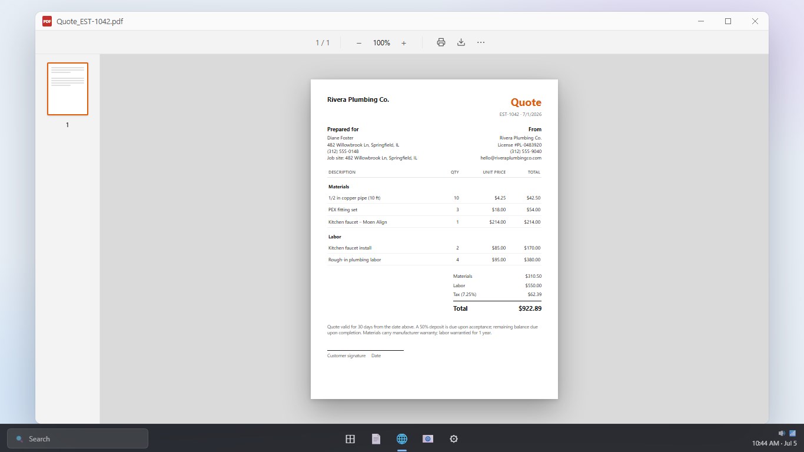Click the PEX fitting set row
Screen dimensions: 804x452
[434, 210]
